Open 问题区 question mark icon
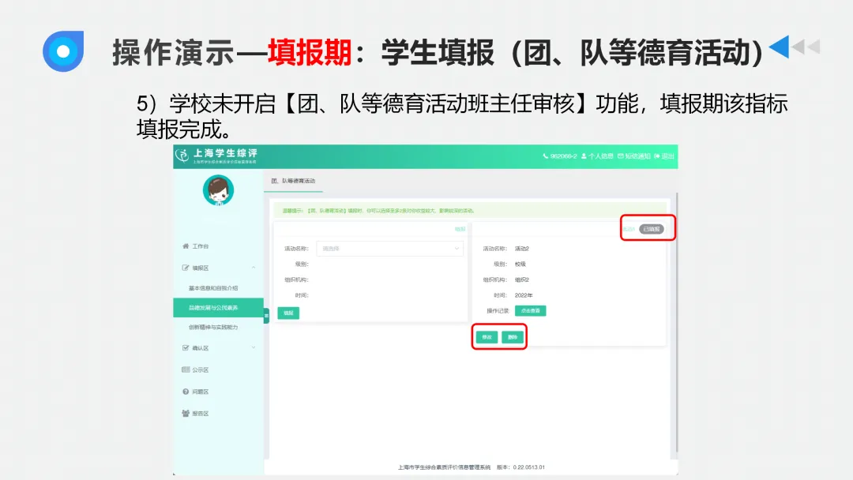 click(185, 390)
